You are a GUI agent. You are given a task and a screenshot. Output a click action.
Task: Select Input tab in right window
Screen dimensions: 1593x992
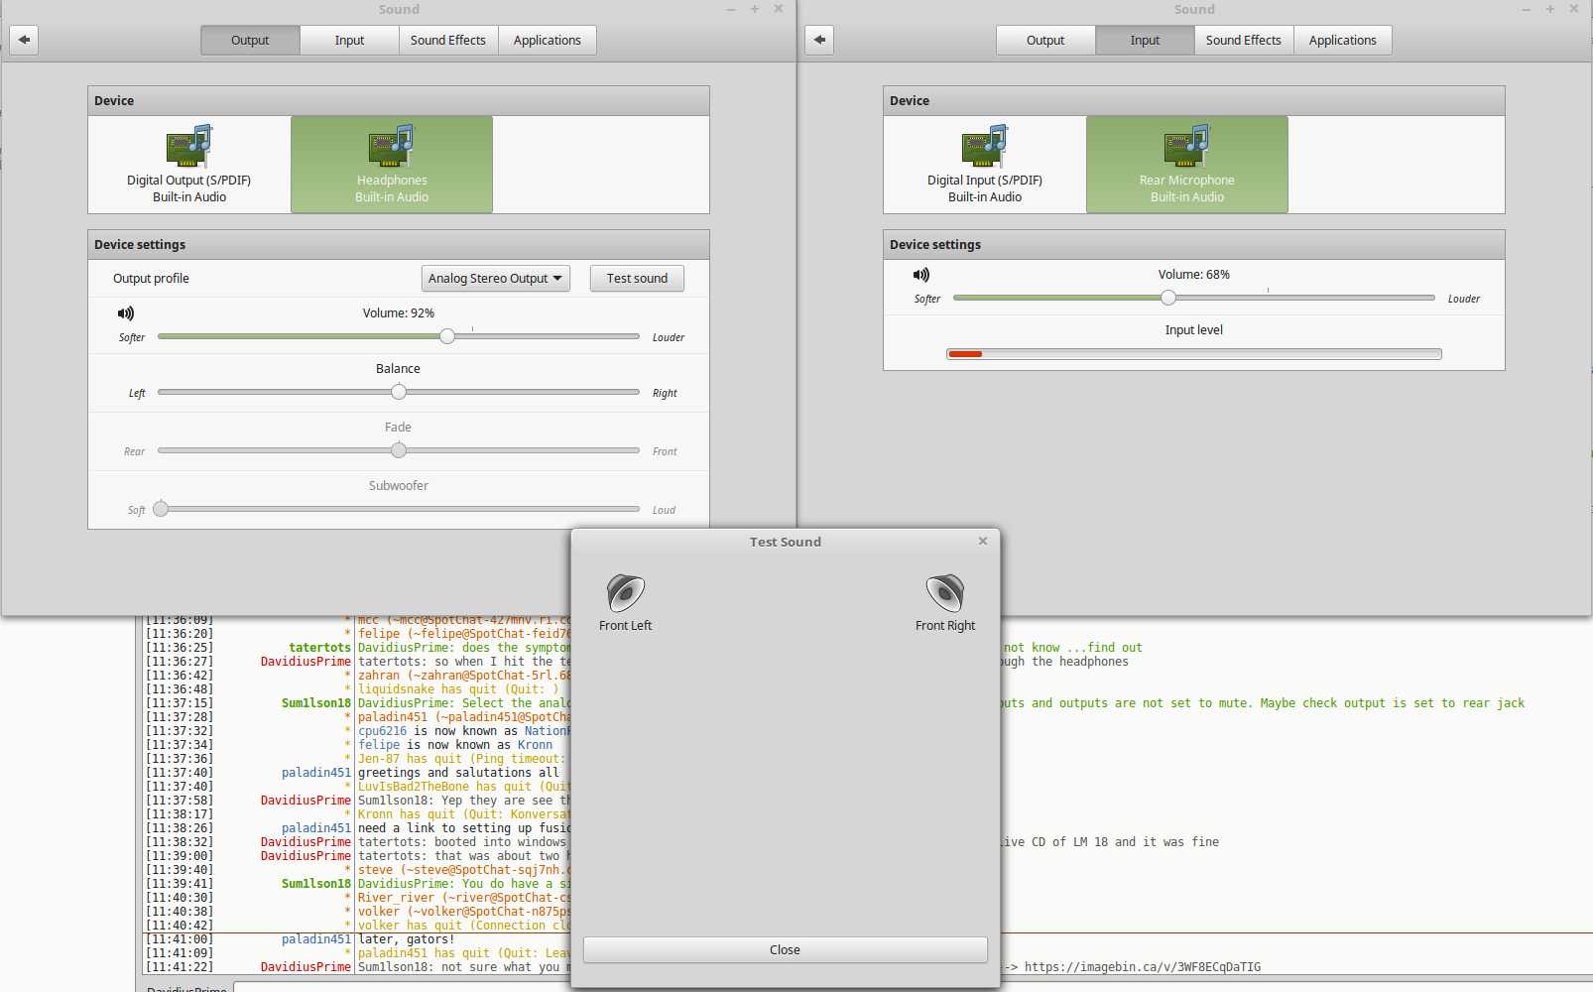click(1145, 40)
